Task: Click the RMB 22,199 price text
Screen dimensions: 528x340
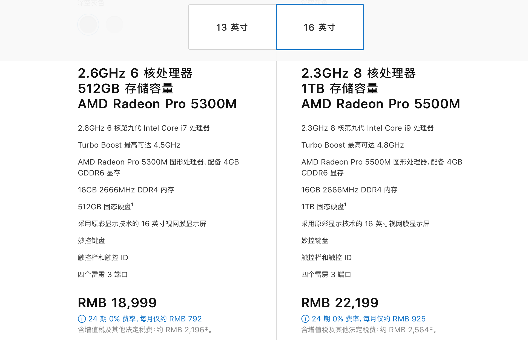Action: click(340, 303)
